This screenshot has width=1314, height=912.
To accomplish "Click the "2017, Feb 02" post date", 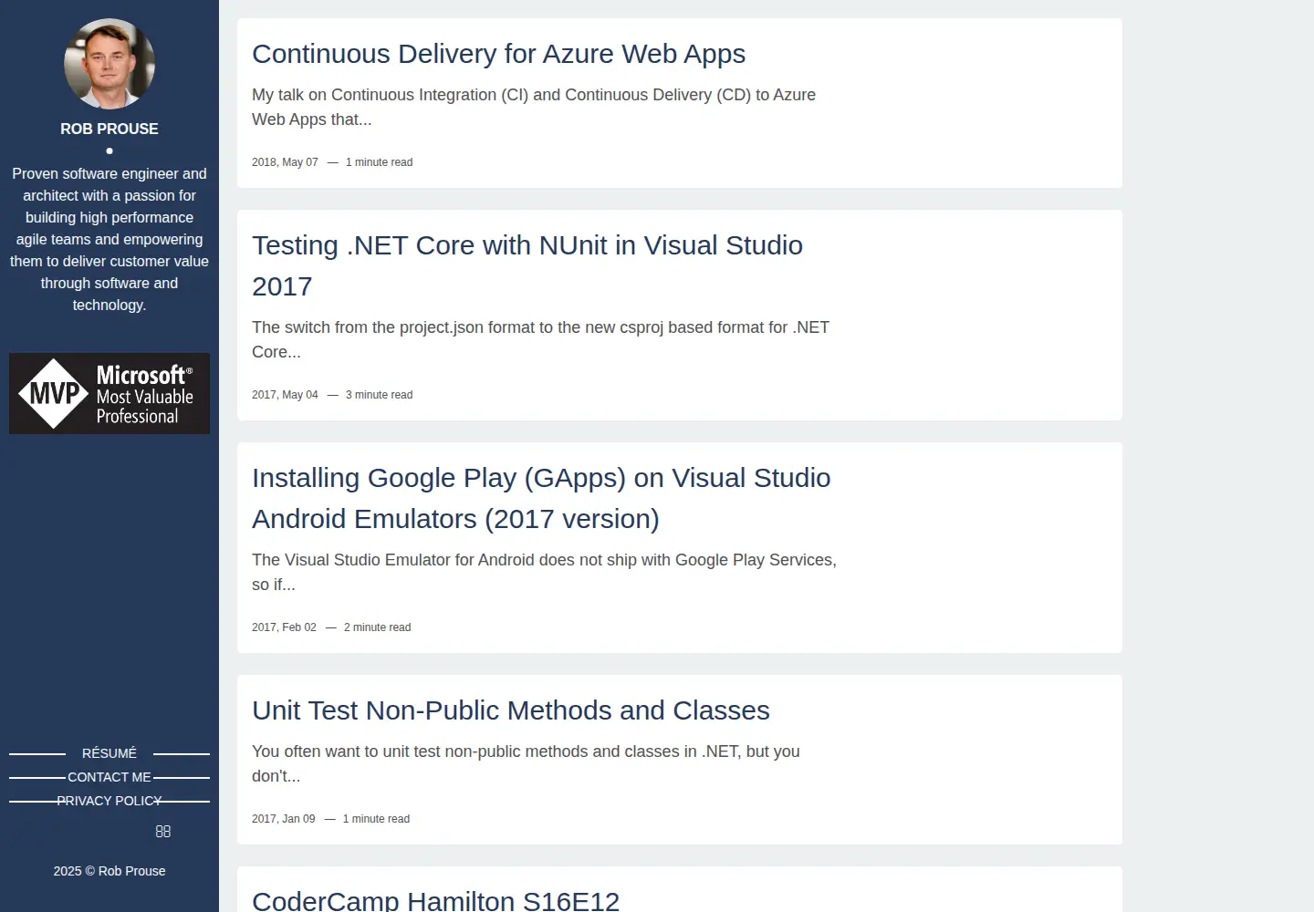I will pyautogui.click(x=284, y=627).
